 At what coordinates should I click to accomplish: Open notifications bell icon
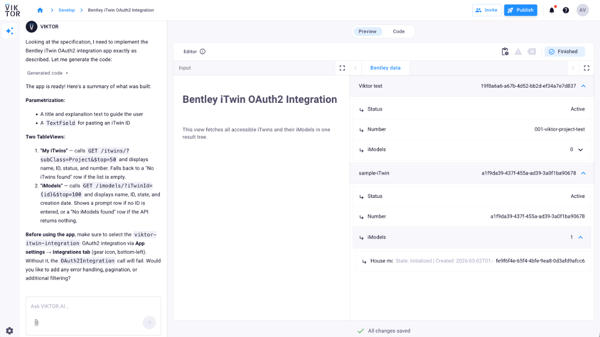[x=552, y=10]
